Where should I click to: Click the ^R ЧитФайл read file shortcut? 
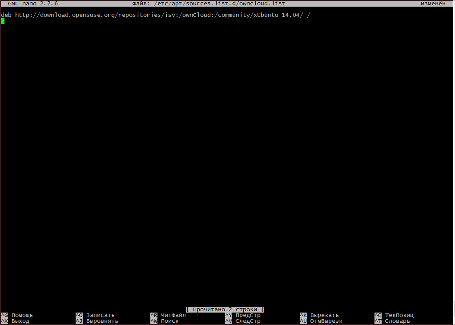pyautogui.click(x=168, y=315)
